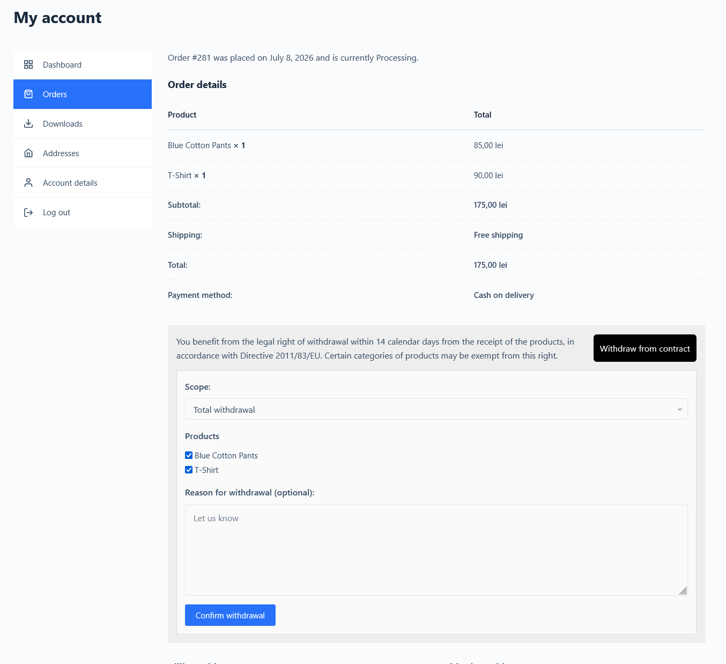Viewport: 726px width, 664px height.
Task: Click the My account page title
Action: pos(57,18)
